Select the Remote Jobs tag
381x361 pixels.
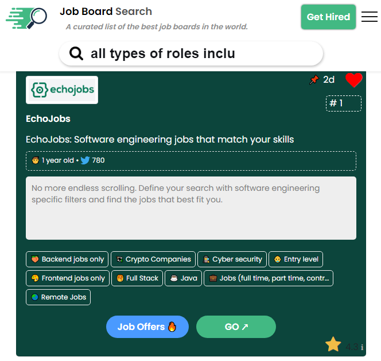coord(58,297)
